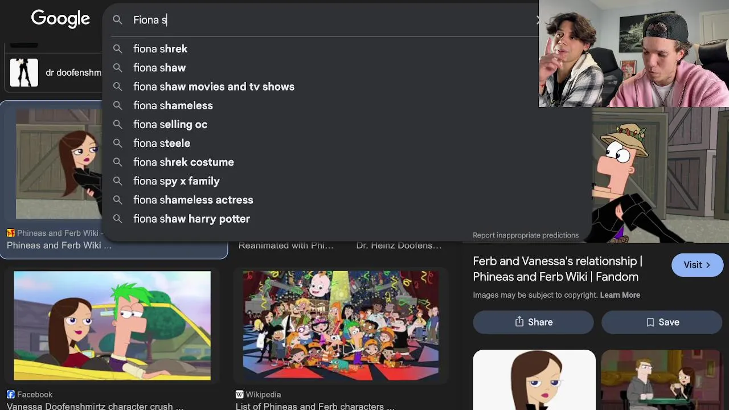Open Vanessa and Ferb car image thumbnail
The image size is (729, 410).
pyautogui.click(x=112, y=326)
